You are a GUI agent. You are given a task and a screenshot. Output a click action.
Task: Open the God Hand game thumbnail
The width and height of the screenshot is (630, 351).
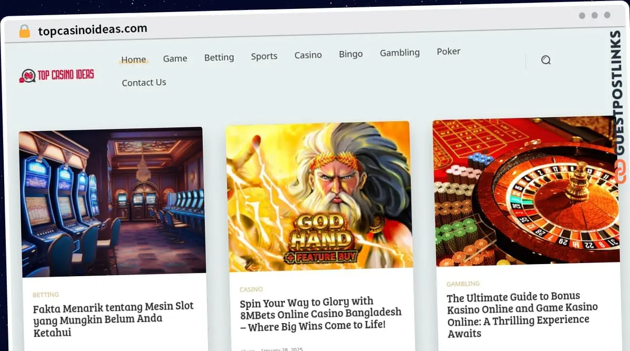319,196
